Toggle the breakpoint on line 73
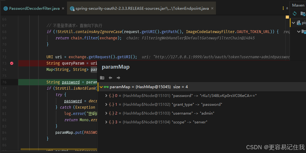This screenshot has width=306, height=153. (12, 63)
